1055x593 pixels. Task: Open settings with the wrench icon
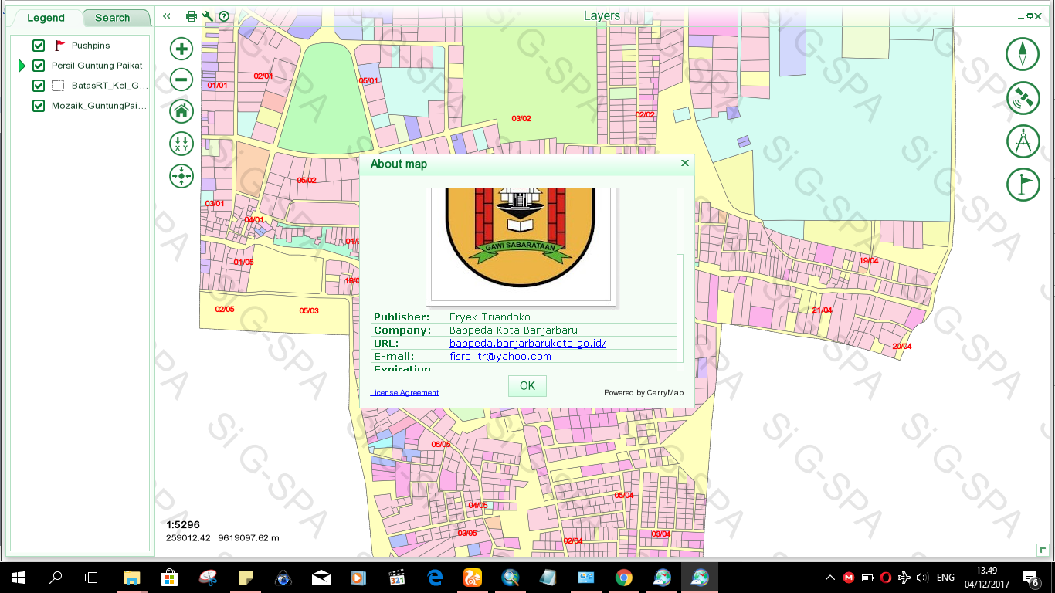208,16
